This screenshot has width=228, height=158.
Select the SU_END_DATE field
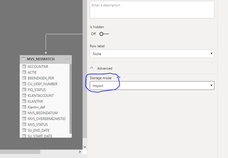pyautogui.click(x=39, y=130)
